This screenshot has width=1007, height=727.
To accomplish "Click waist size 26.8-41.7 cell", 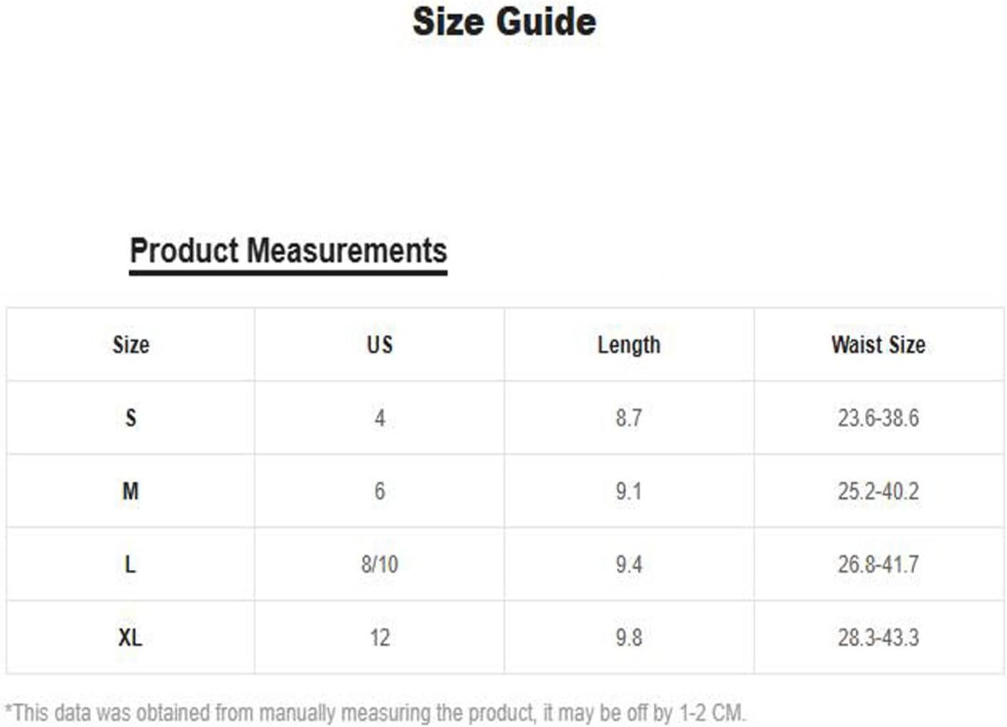I will point(878,564).
